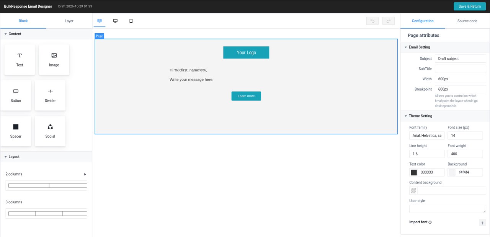Collapse the Content section
This screenshot has width=490, height=237.
point(46,34)
